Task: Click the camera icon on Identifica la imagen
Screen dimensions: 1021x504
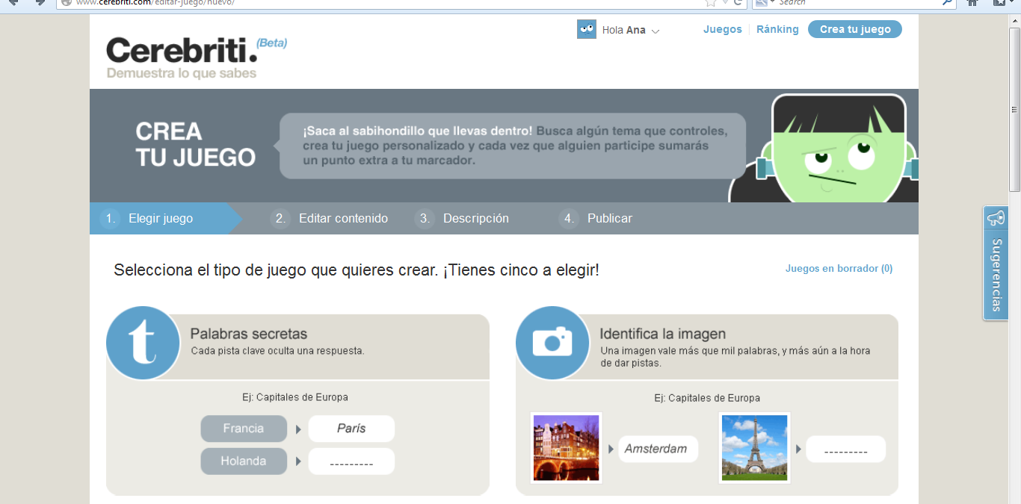Action: coord(552,342)
